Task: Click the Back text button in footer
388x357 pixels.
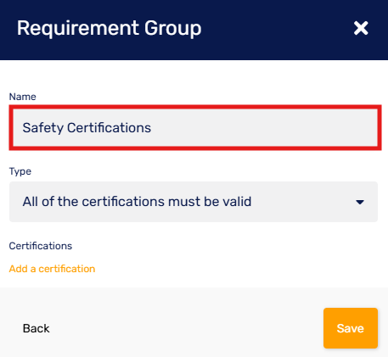Action: click(x=37, y=328)
